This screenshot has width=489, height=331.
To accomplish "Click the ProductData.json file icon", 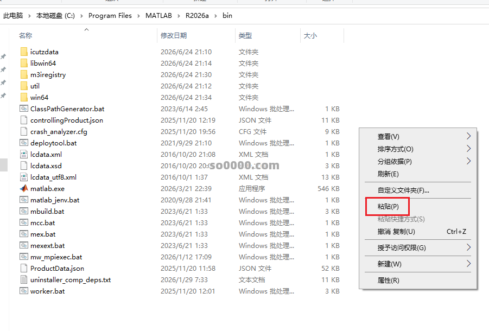I will (24, 269).
